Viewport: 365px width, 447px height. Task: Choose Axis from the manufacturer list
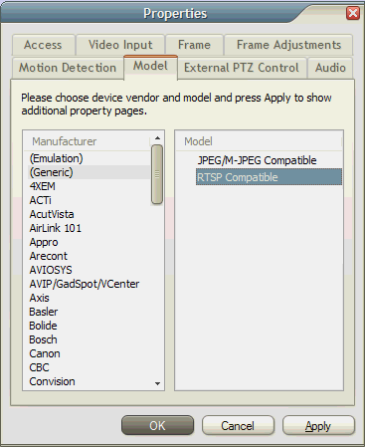[40, 298]
